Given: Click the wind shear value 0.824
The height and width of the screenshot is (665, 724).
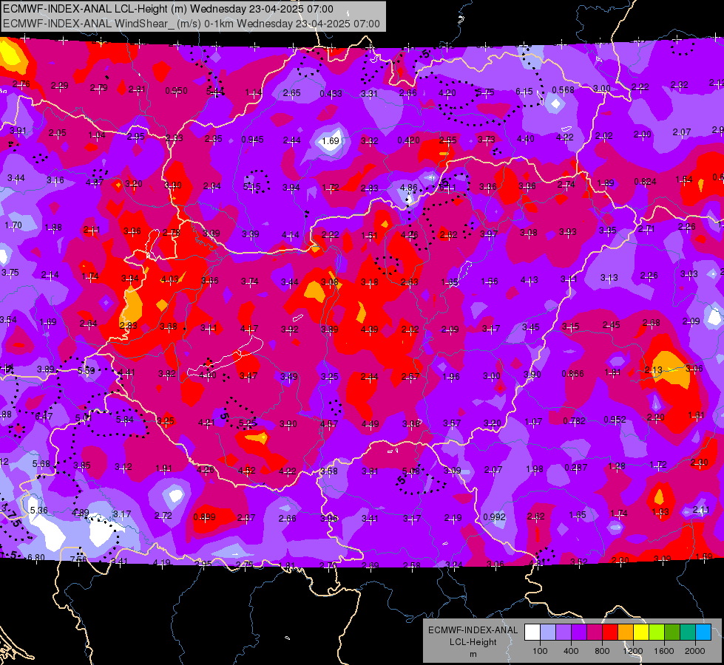Looking at the screenshot, I should [645, 181].
